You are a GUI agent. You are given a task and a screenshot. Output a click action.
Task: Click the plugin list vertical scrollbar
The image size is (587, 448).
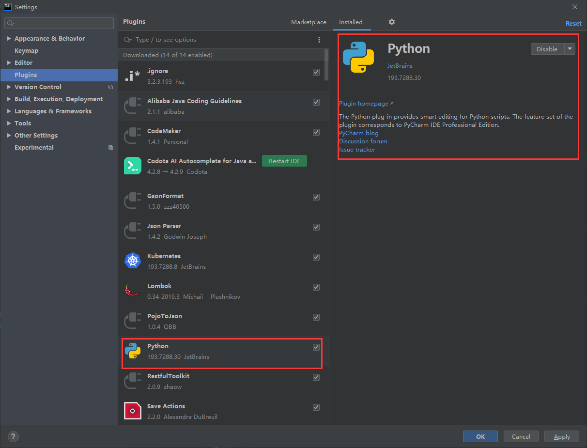tap(326, 64)
